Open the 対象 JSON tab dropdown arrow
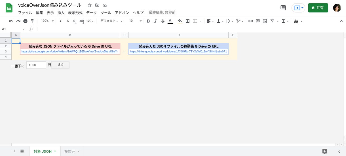This screenshot has width=346, height=156. [x=55, y=151]
